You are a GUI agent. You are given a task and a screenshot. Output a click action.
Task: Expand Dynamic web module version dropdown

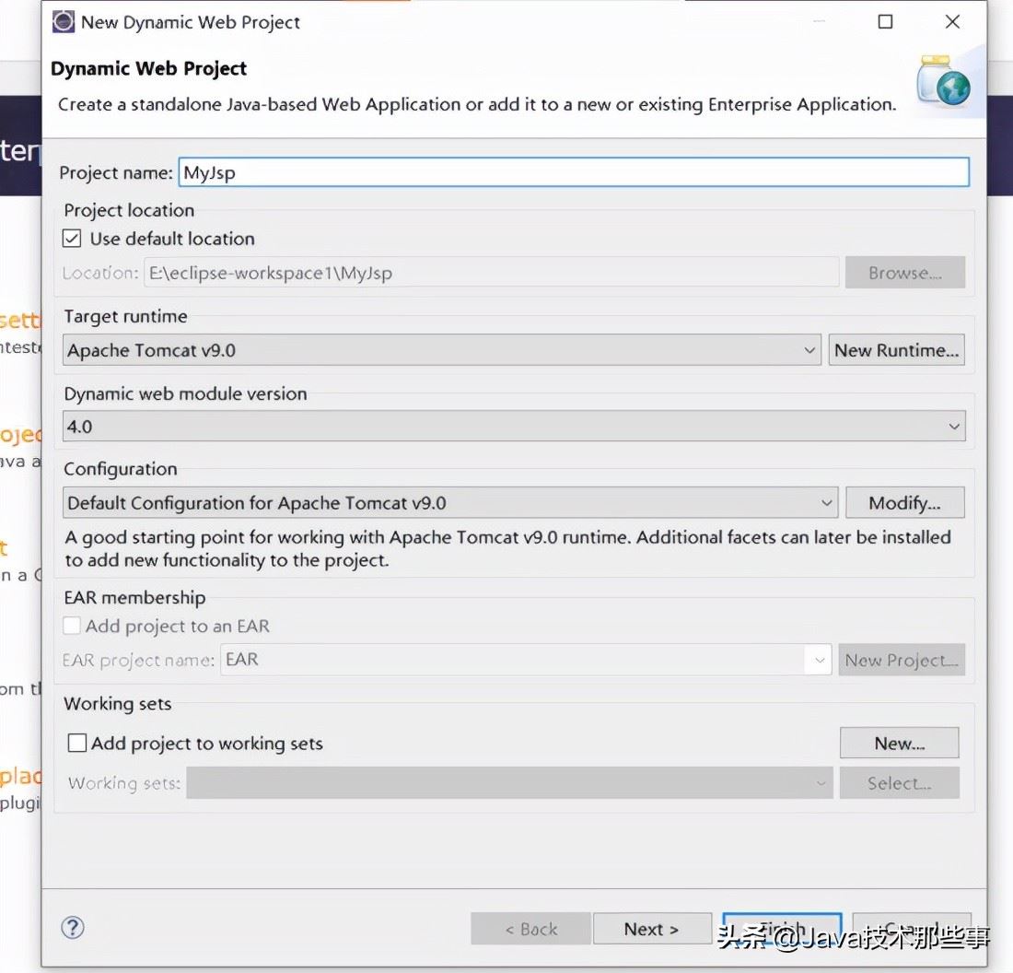pos(954,427)
